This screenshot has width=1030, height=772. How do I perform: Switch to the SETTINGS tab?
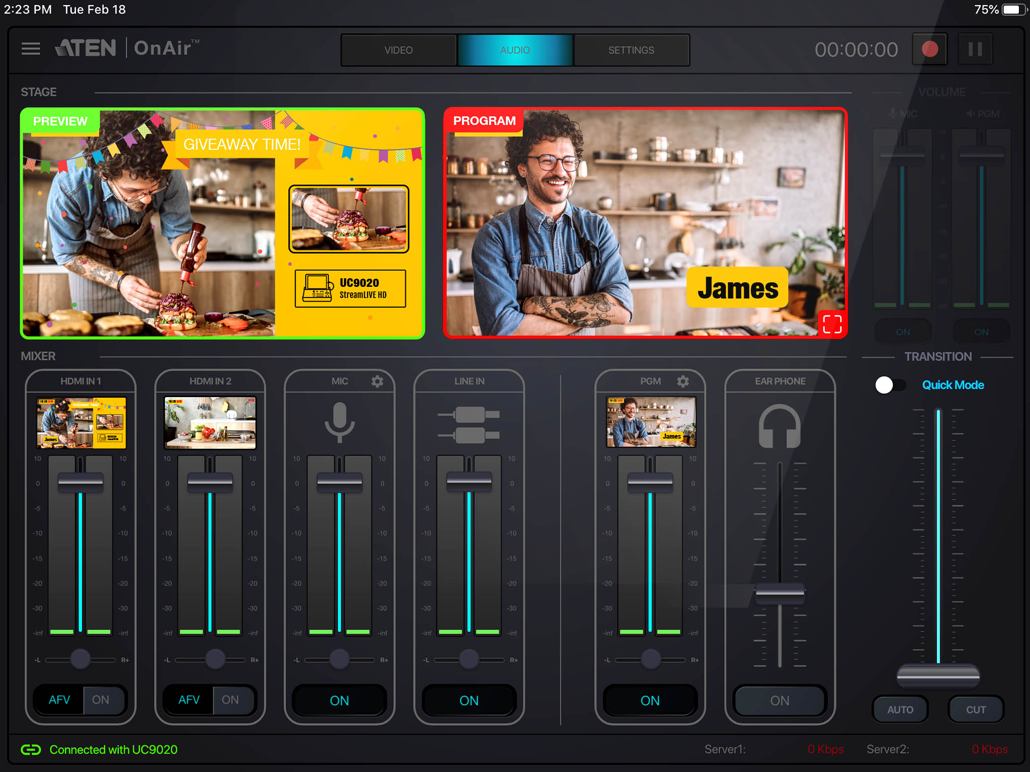pos(631,50)
